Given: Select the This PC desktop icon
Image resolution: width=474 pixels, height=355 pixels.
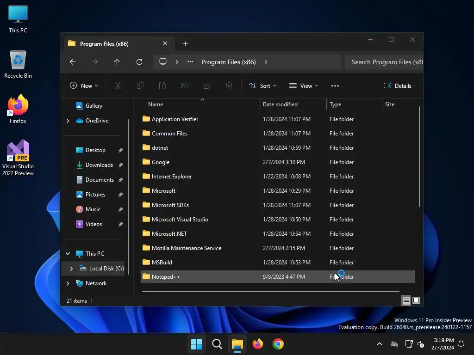Looking at the screenshot, I should click(x=18, y=19).
